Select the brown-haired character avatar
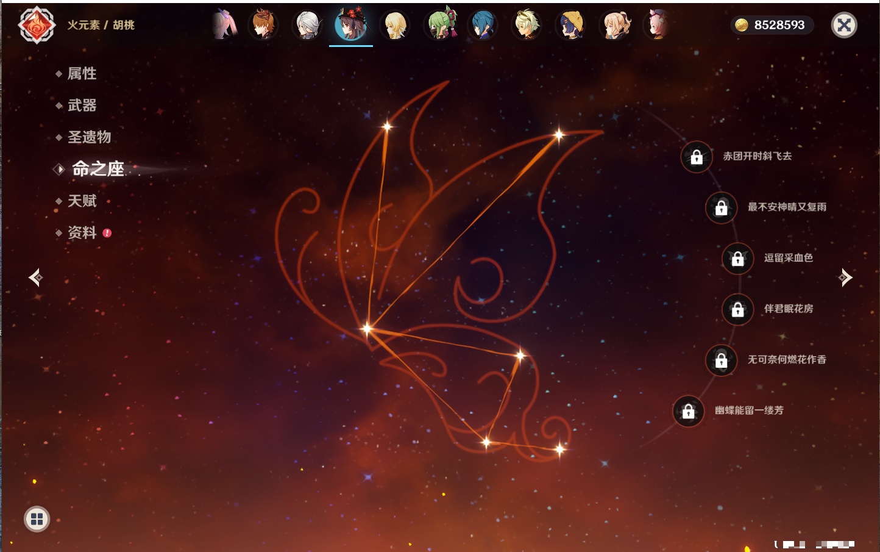 click(263, 25)
